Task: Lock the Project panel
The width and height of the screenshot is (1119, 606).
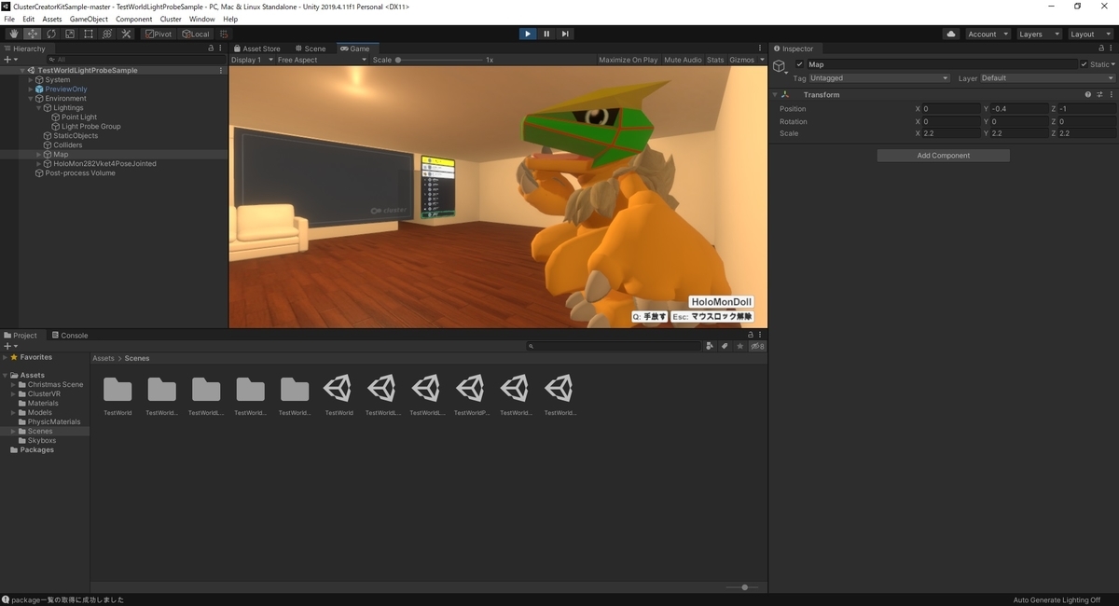Action: tap(752, 335)
